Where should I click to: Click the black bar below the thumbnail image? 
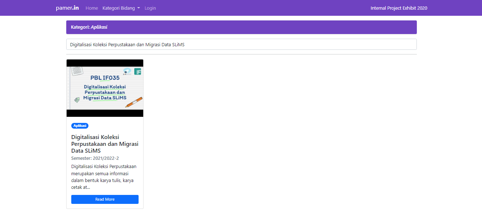[105, 113]
